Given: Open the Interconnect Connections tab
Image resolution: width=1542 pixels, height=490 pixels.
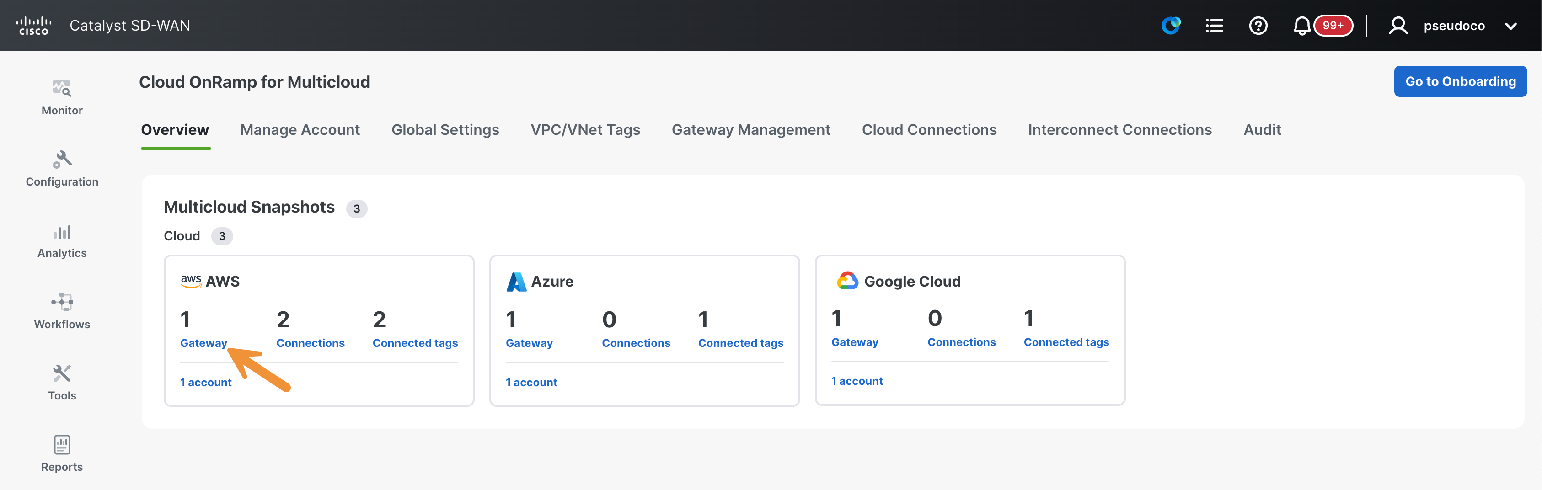Looking at the screenshot, I should (1119, 130).
